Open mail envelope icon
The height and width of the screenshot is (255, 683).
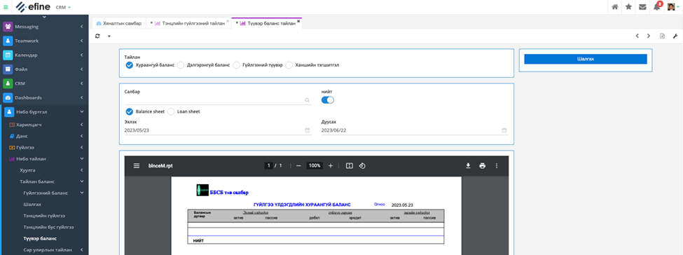pos(642,7)
